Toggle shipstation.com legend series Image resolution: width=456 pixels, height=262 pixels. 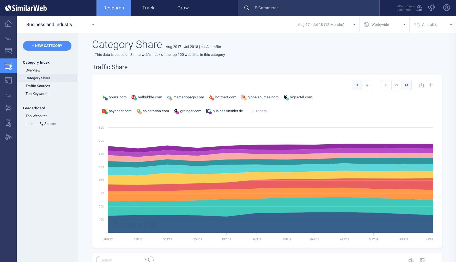pos(153,111)
